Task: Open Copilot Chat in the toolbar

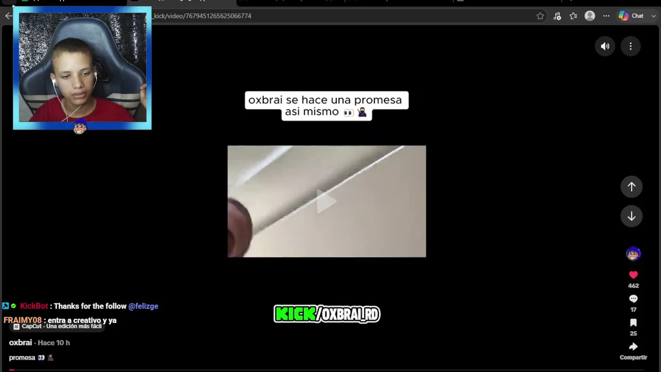Action: [x=631, y=16]
